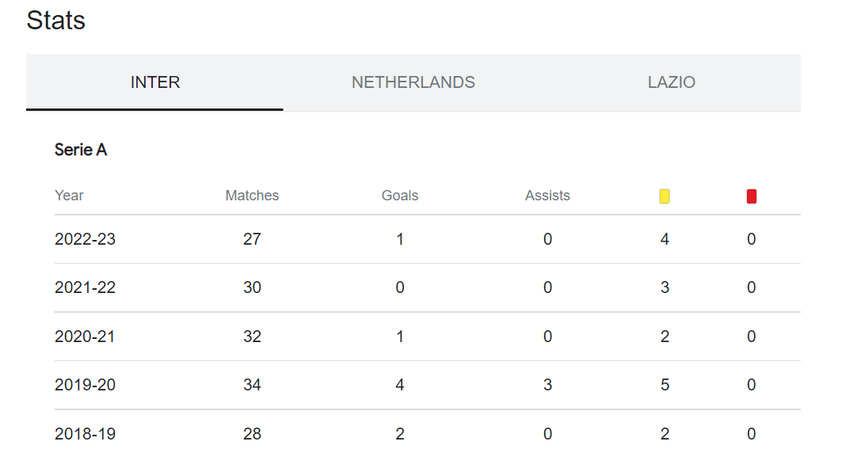Select the 2018-19 season row
This screenshot has width=861, height=468.
[x=427, y=434]
